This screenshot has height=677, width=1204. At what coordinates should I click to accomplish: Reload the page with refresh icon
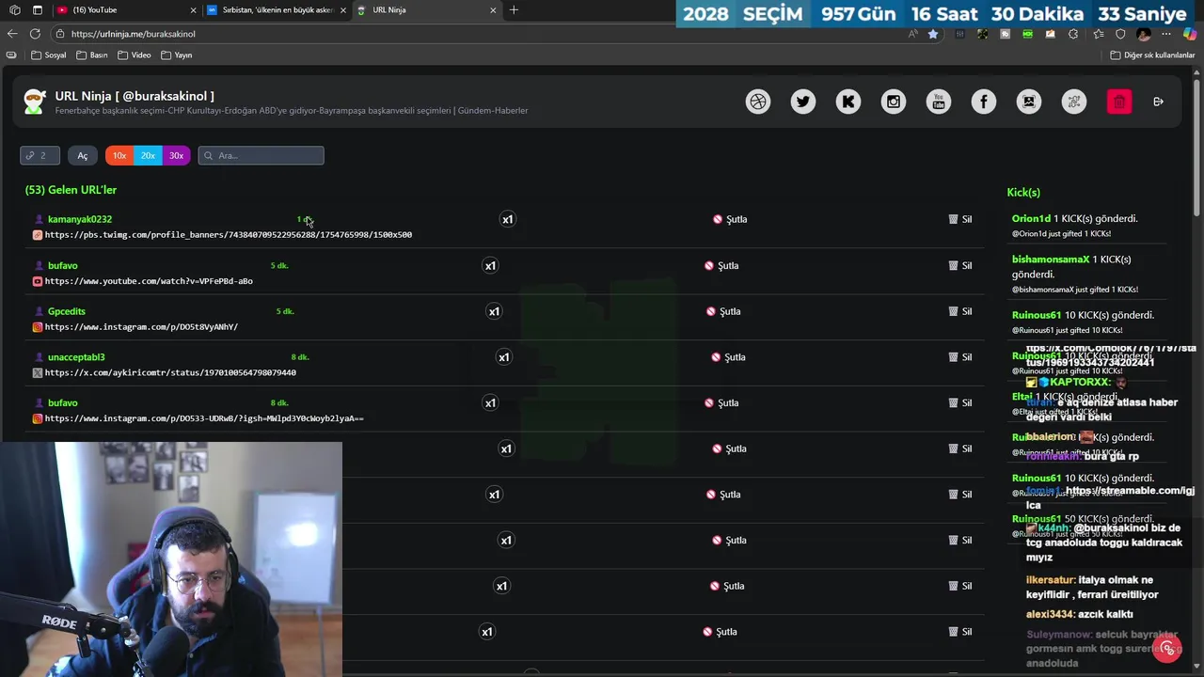(35, 34)
